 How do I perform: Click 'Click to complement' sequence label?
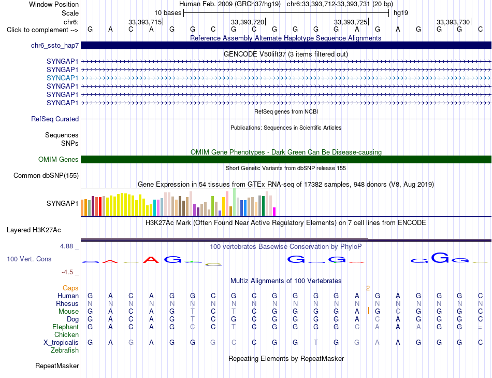pos(42,30)
